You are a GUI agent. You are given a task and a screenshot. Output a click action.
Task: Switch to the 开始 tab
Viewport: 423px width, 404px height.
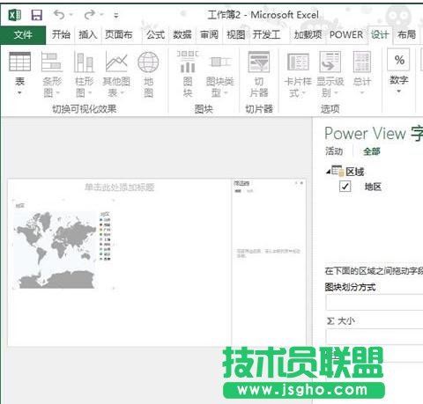pyautogui.click(x=61, y=35)
